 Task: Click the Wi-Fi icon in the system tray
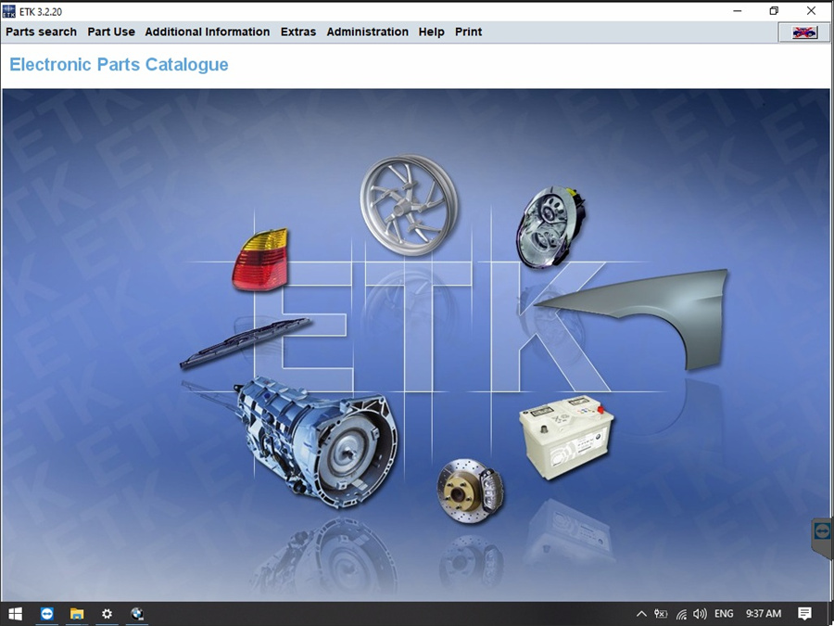click(x=681, y=614)
